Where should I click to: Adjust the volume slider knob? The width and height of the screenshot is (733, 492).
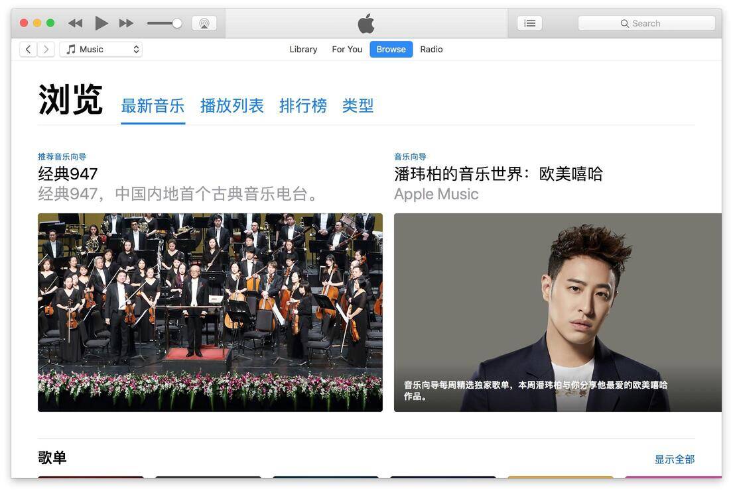coord(176,23)
